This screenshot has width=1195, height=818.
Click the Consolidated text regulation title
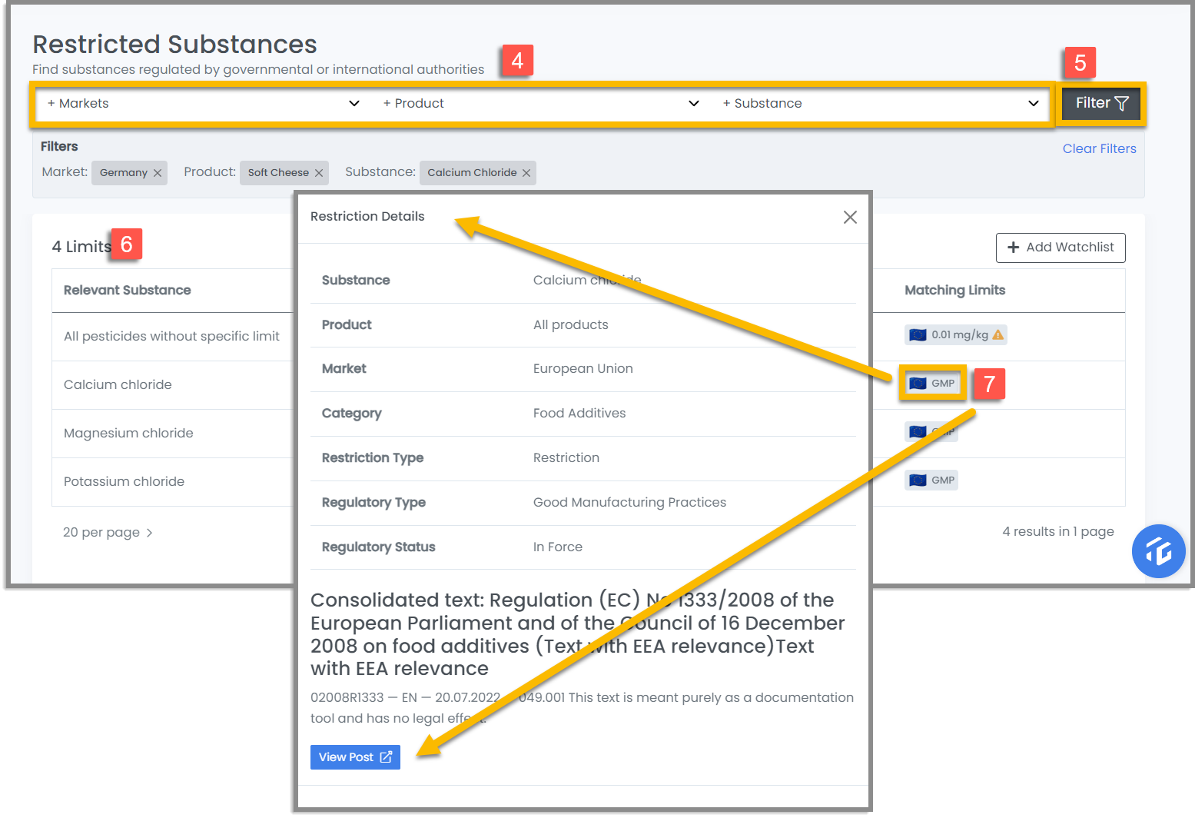click(x=577, y=634)
